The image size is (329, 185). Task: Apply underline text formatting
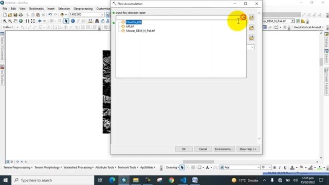click(x=285, y=168)
